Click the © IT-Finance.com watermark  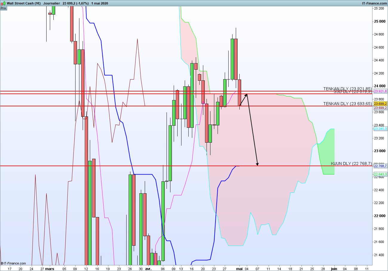(13, 263)
